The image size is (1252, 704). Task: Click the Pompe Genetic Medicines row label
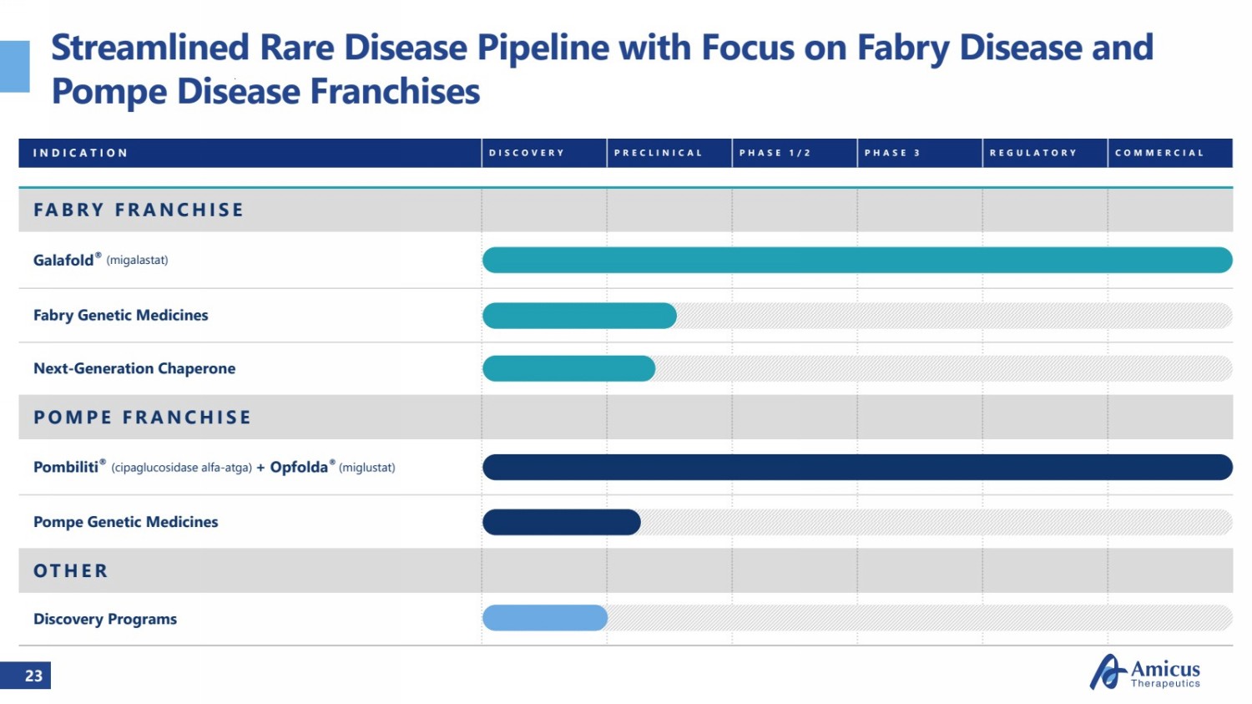click(x=126, y=522)
